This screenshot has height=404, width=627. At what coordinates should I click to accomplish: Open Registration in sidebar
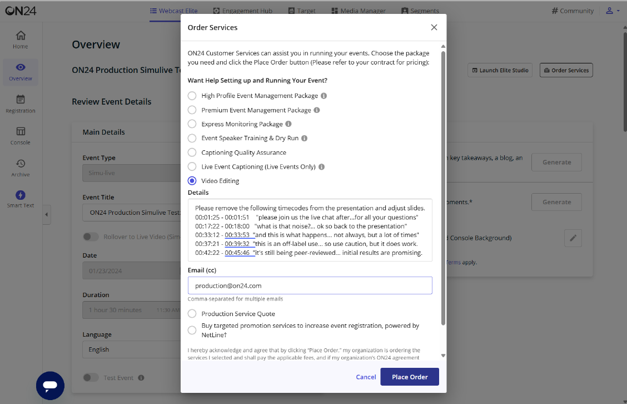coord(21,104)
